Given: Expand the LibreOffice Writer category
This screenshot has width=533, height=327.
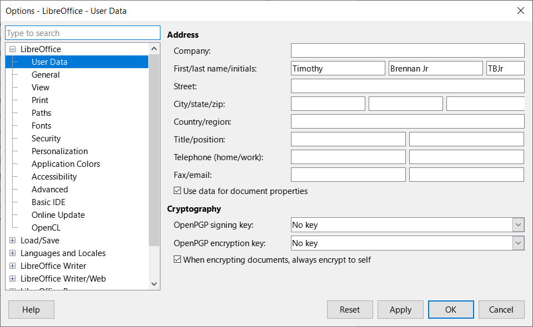Looking at the screenshot, I should (x=12, y=265).
